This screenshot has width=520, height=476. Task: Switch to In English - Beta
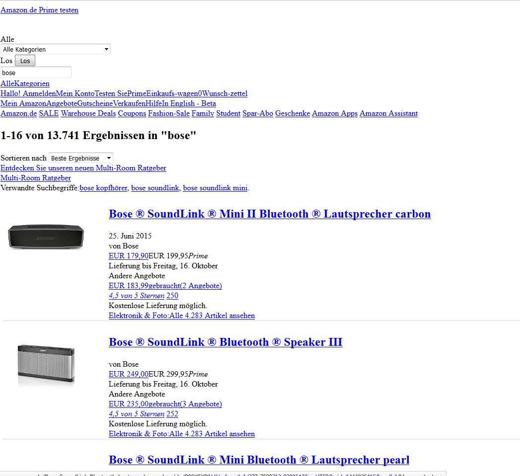pyautogui.click(x=189, y=103)
